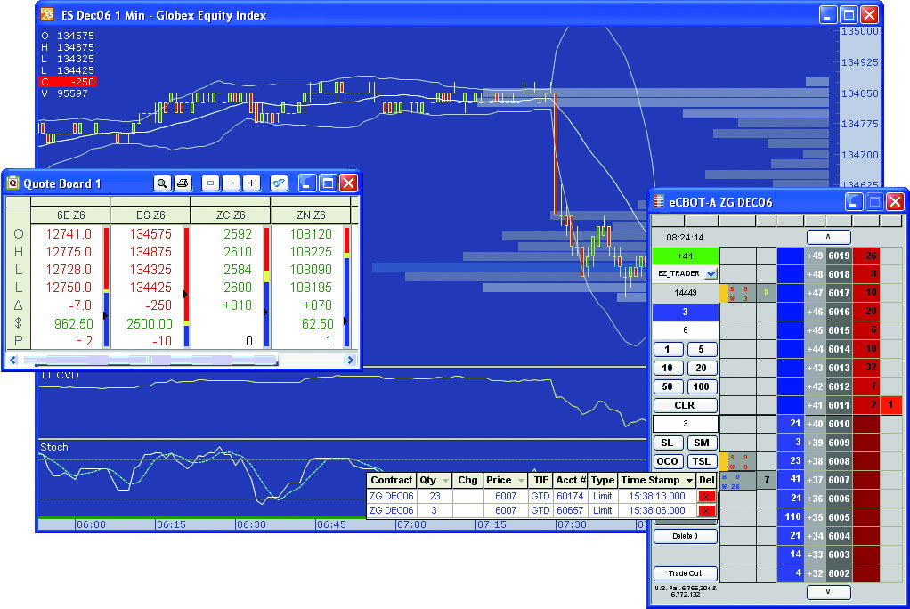Click the Type column header
Viewport: 910px width, 609px height.
[603, 481]
